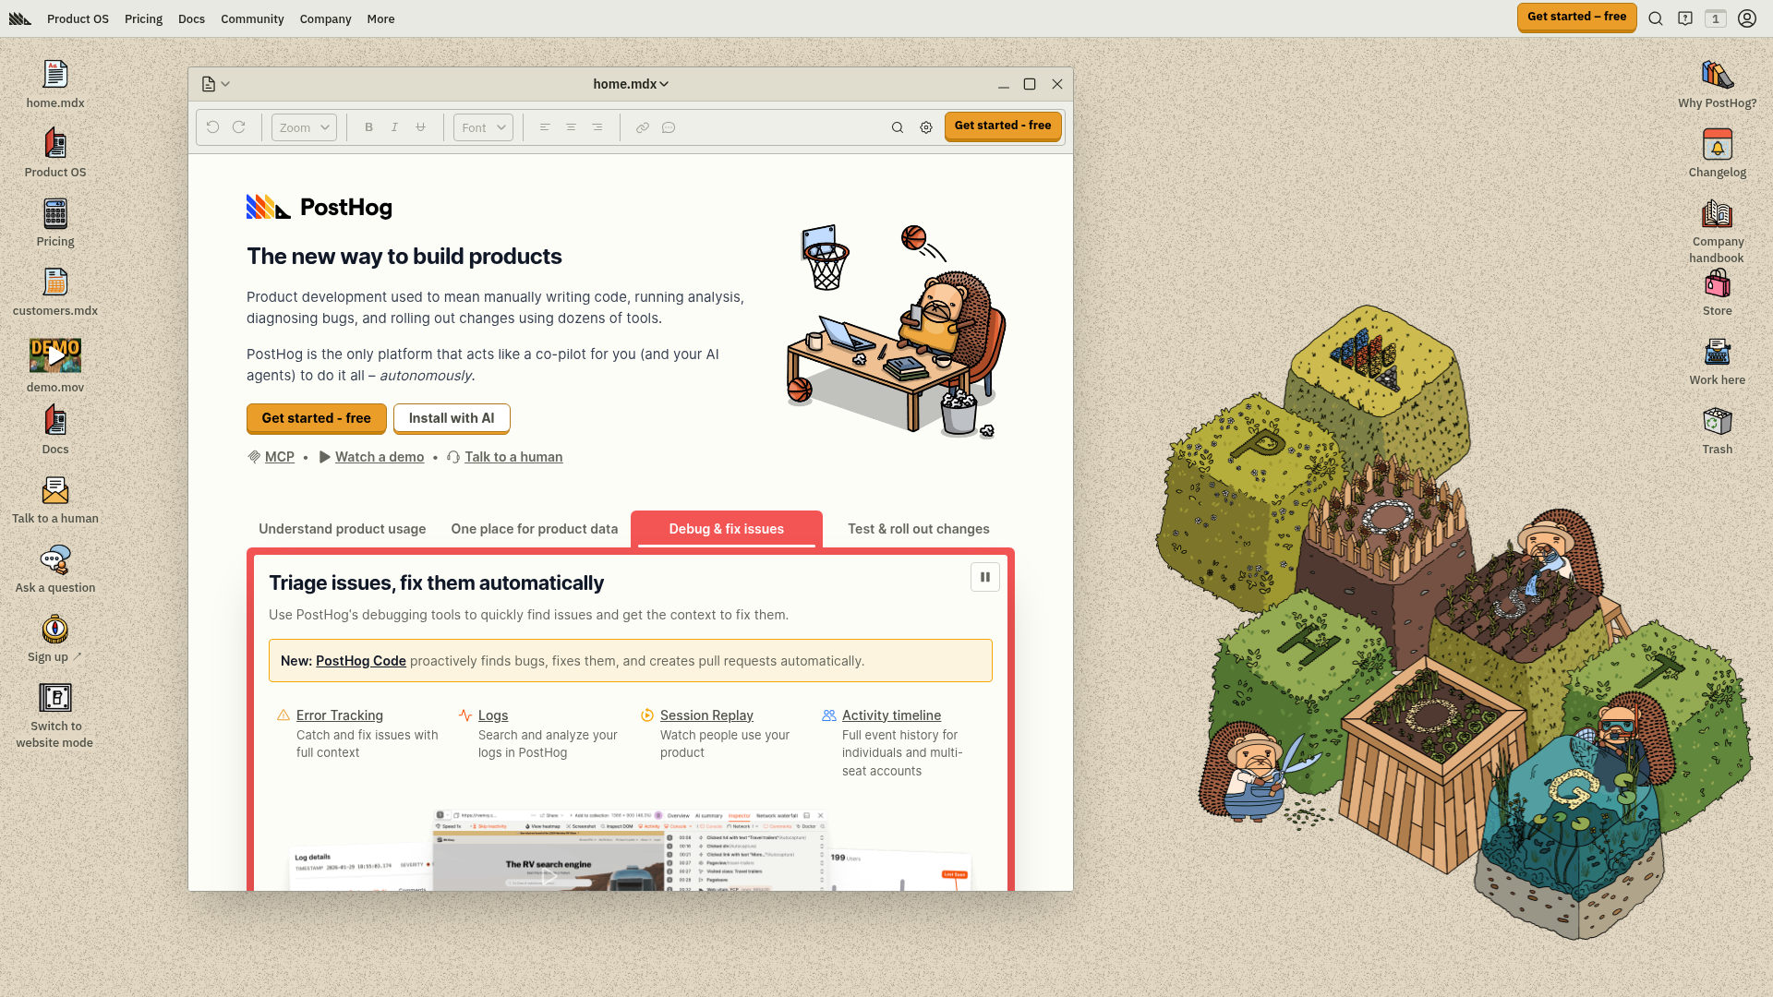Open the help question icon in top bar
The height and width of the screenshot is (997, 1773).
tap(1685, 18)
